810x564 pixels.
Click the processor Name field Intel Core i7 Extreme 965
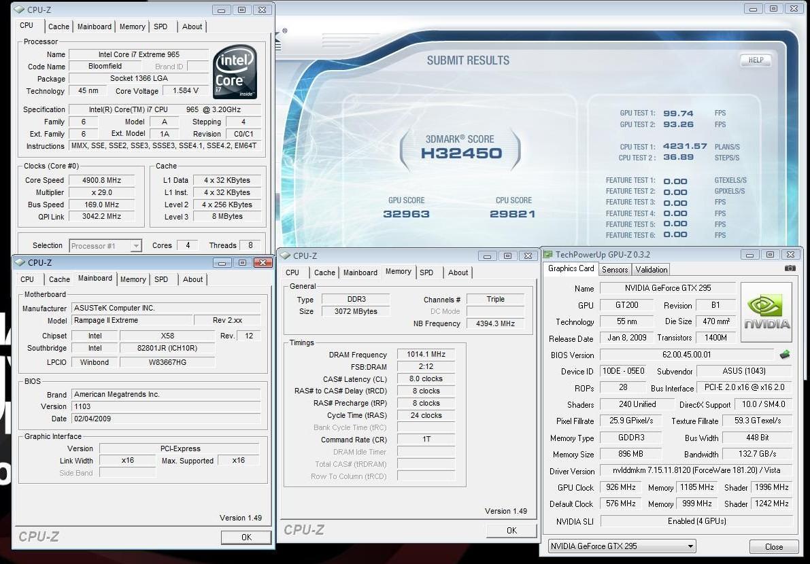coord(139,54)
